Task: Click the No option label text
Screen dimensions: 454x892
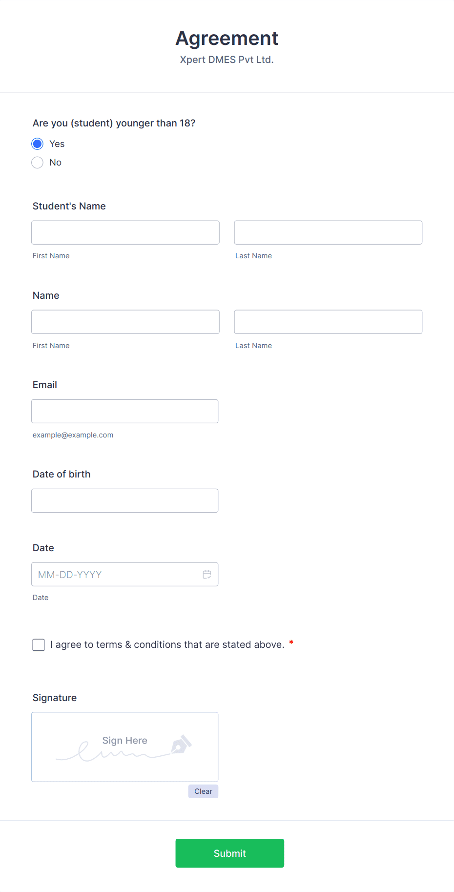Action: [x=56, y=163]
